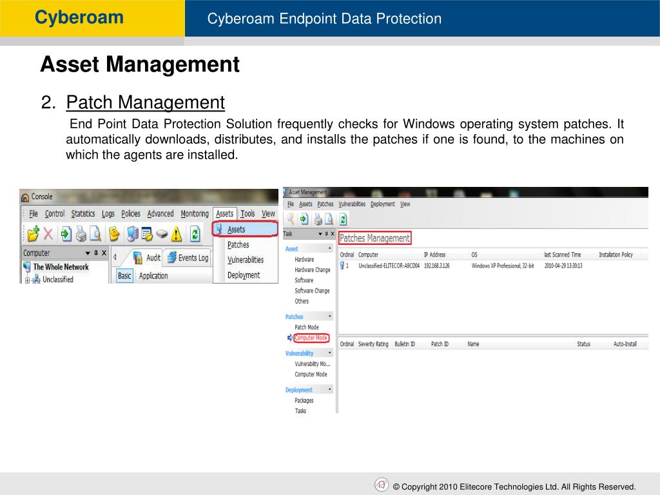Close the Computer panel
The width and height of the screenshot is (660, 495).
(104, 253)
